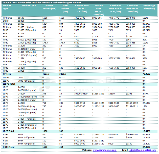Screen dimensions: 159x154
Task: Click the L5E89 product code cell
Action: click(x=21, y=18)
